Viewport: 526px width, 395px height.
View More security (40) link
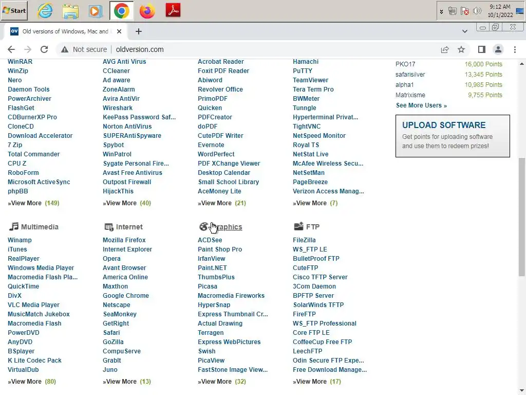127,203
